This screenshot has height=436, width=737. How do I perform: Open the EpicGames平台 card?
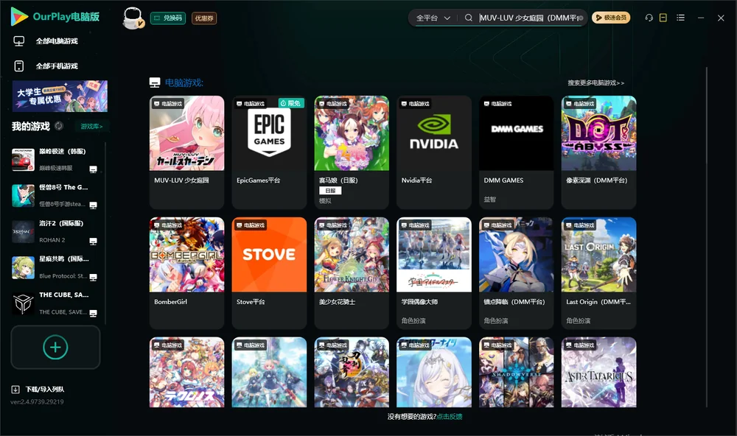[x=269, y=152]
